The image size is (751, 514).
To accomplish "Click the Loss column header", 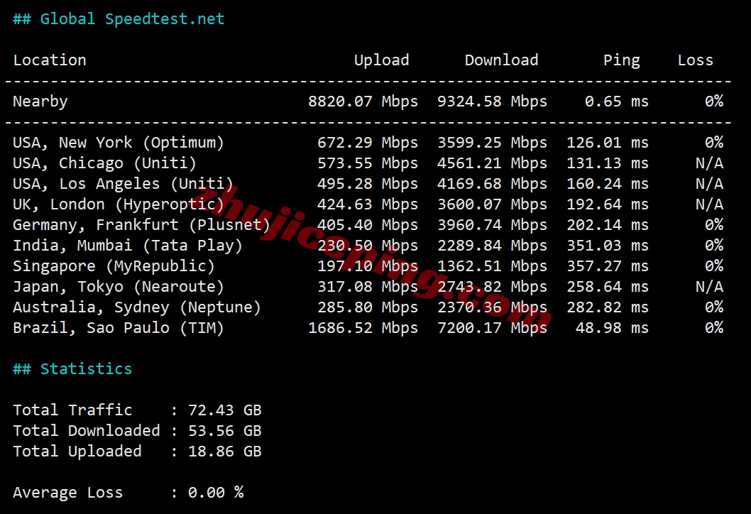I will (x=695, y=60).
